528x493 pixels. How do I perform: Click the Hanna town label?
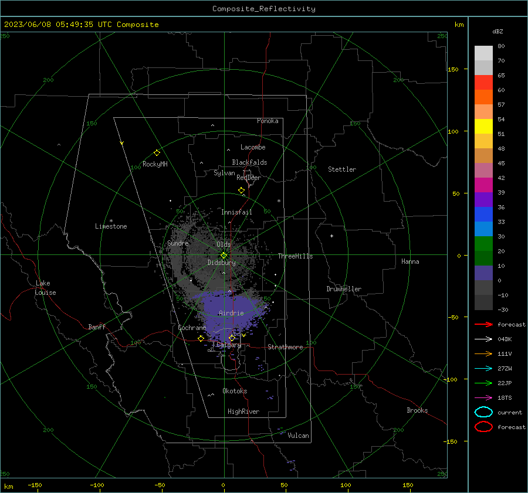point(410,261)
